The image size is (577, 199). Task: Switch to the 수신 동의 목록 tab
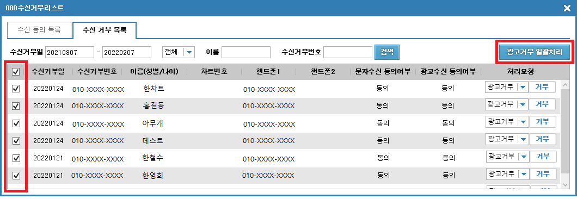point(39,30)
